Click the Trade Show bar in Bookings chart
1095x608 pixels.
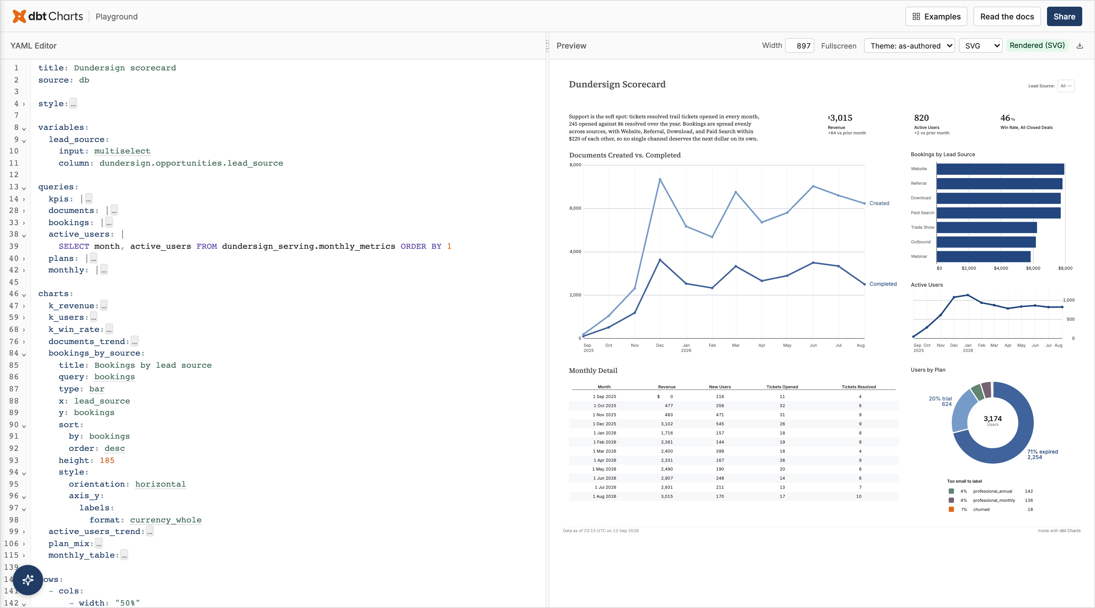(987, 228)
